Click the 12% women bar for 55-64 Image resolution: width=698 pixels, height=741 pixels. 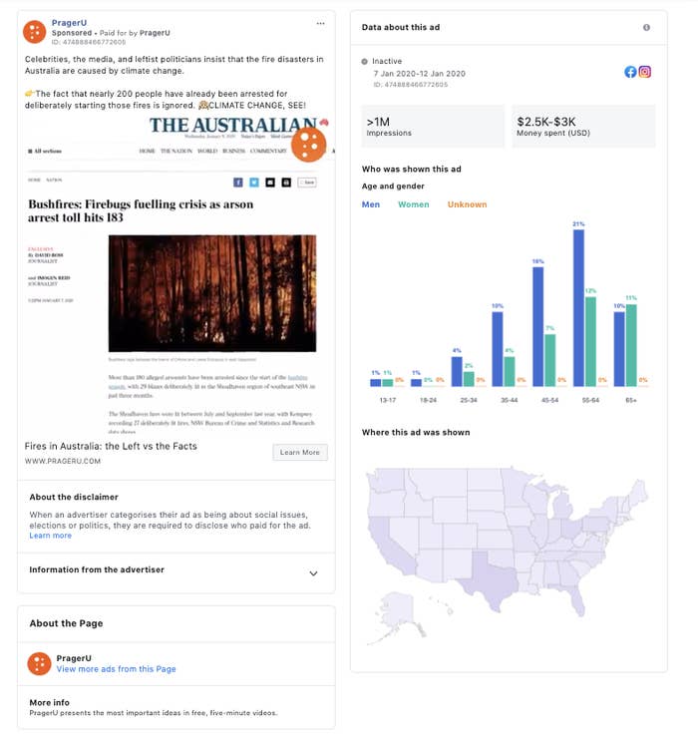click(x=590, y=342)
